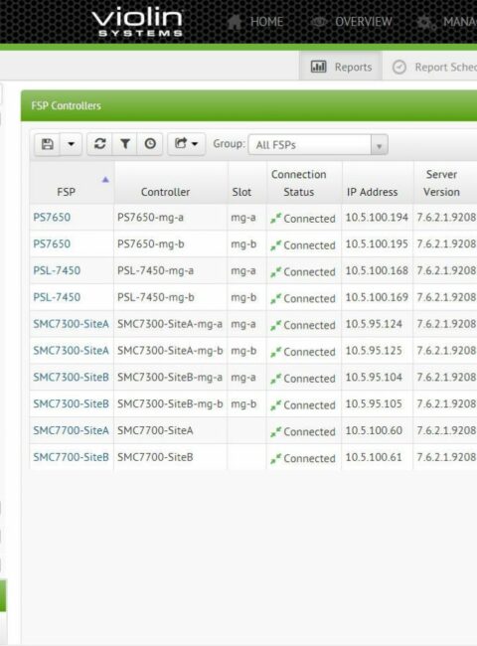Open PSL-7450 link for PSL-7450-mg-a
This screenshot has height=646, width=477.
click(x=57, y=270)
